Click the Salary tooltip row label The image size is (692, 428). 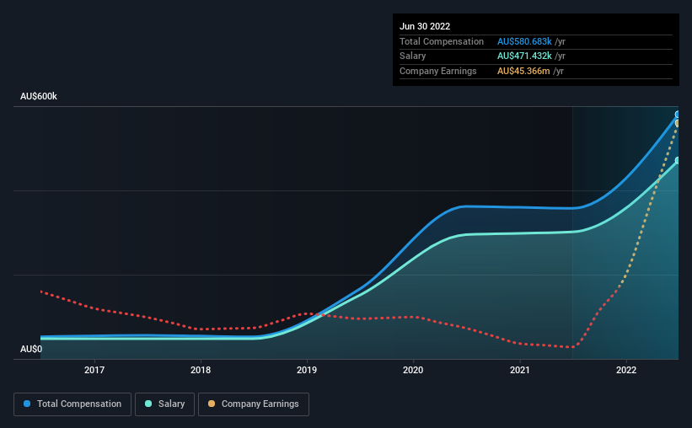(413, 56)
